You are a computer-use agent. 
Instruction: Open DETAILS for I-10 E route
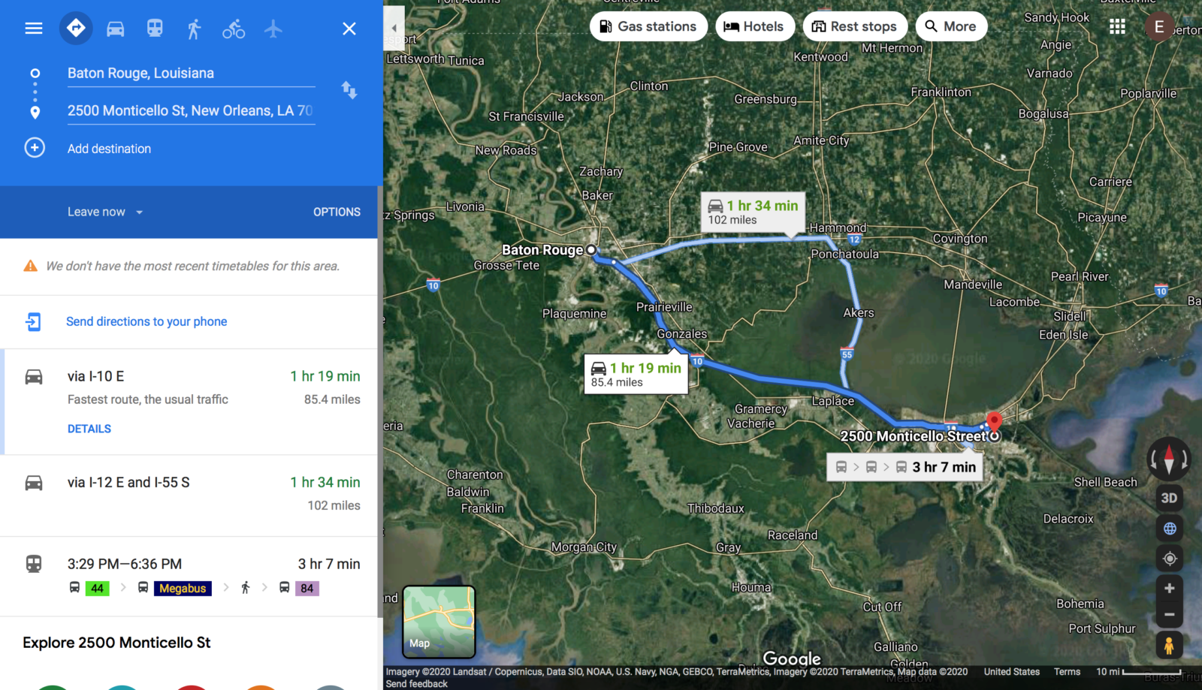coord(89,429)
